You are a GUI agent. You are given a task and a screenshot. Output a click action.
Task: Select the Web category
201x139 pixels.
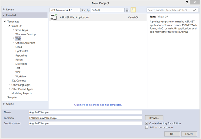click(18, 38)
